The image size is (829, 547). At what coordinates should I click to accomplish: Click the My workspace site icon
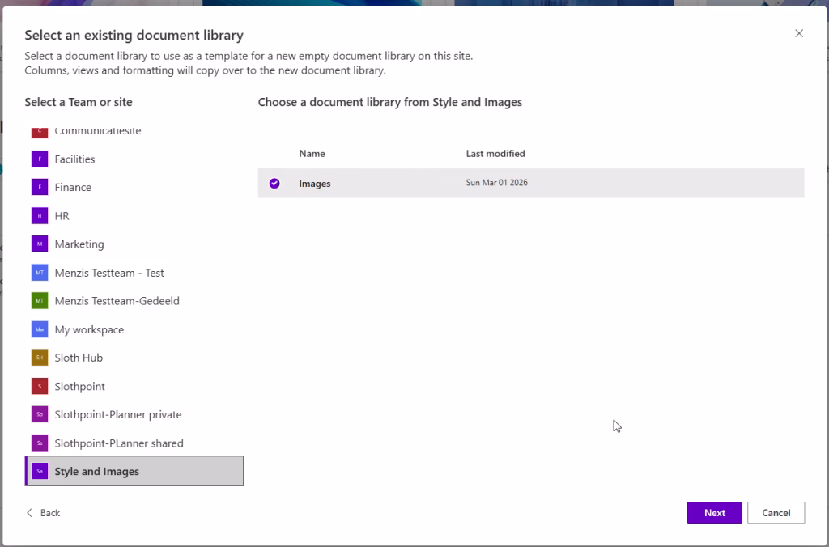[x=40, y=329]
